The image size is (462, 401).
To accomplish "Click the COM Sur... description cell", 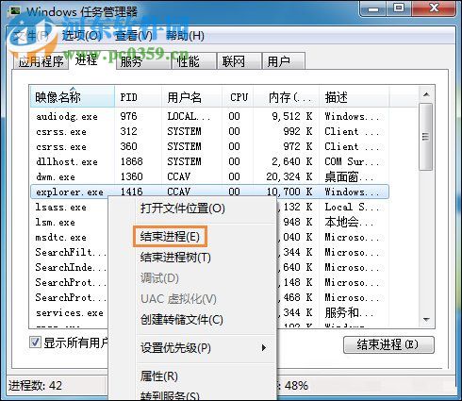I will click(x=352, y=162).
